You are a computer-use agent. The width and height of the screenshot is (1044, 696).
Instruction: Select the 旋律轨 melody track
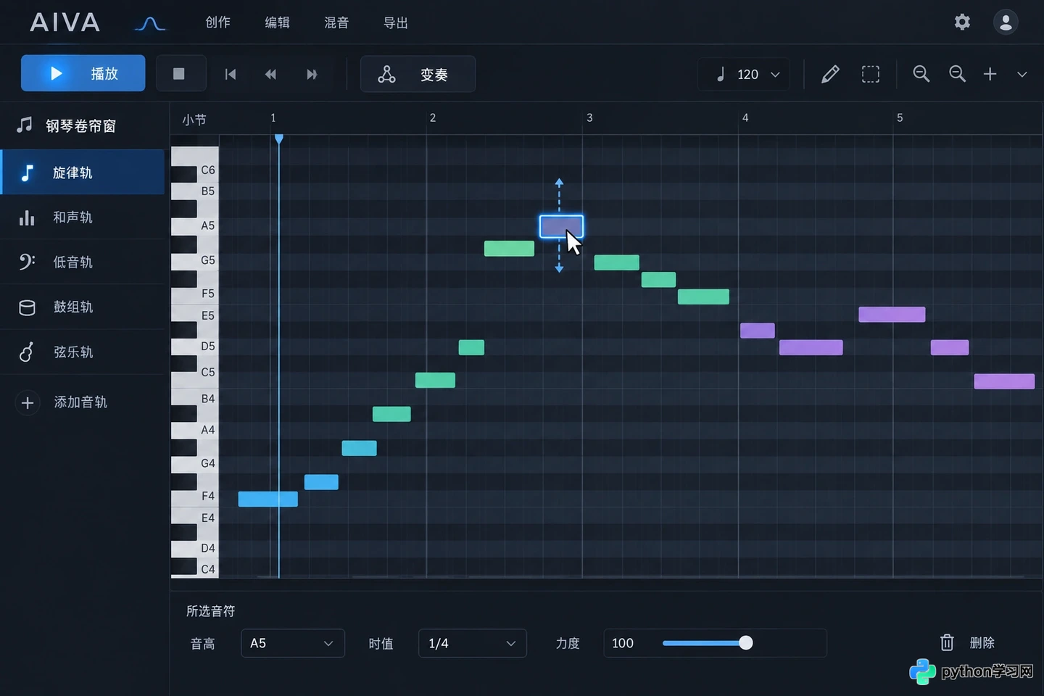point(83,173)
